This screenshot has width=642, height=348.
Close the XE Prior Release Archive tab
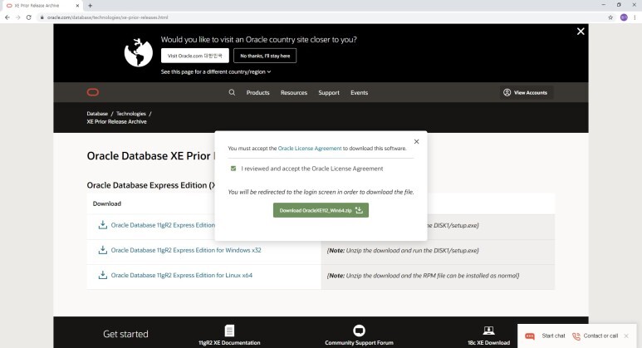(77, 6)
